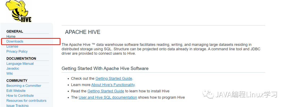The width and height of the screenshot is (287, 107).
Task: Follow the first Getting Started Guide link
Action: (x=114, y=79)
